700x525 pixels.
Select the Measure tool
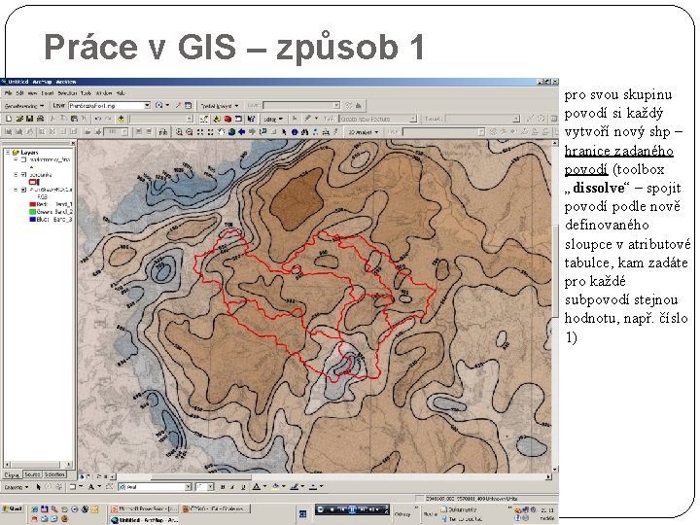[x=326, y=132]
